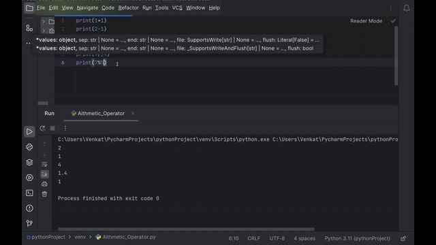436x245 pixels.
Task: Click the venv breadcrumb
Action: point(80,238)
